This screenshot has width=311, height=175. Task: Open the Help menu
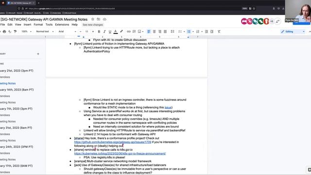coord(74,25)
